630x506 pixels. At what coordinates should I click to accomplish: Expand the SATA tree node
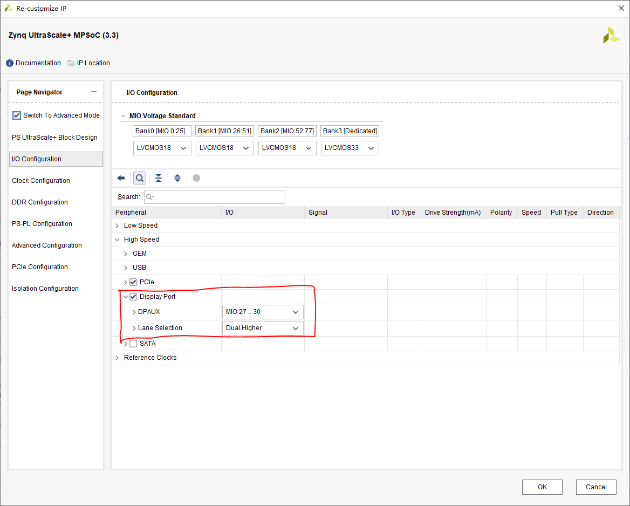[125, 344]
